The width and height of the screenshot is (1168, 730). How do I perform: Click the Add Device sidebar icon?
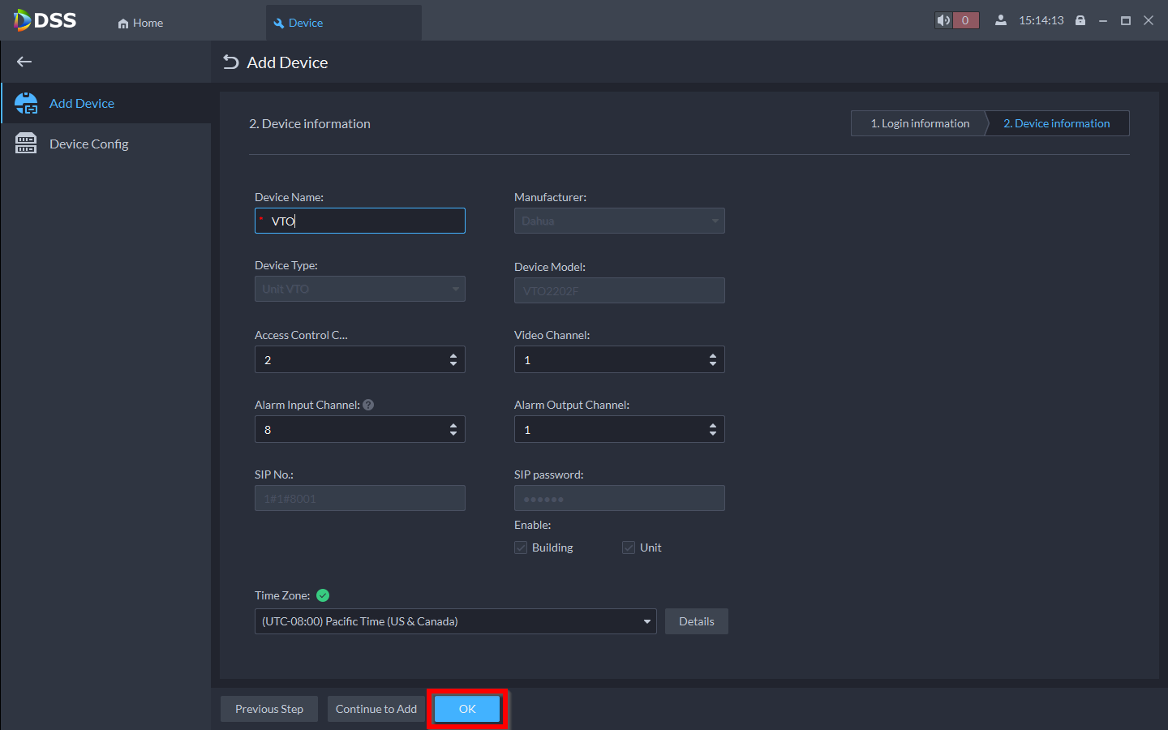point(26,104)
